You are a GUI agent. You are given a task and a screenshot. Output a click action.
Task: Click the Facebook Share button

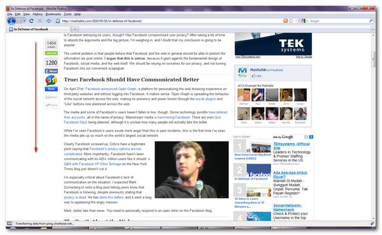(x=51, y=71)
